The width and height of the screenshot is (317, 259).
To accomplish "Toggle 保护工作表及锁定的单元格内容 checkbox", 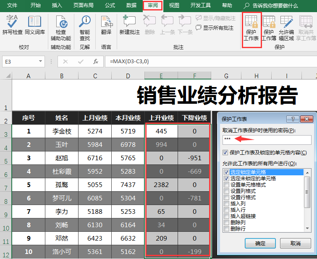I will click(225, 152).
